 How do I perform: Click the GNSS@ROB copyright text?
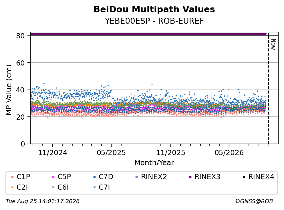pyautogui.click(x=254, y=201)
